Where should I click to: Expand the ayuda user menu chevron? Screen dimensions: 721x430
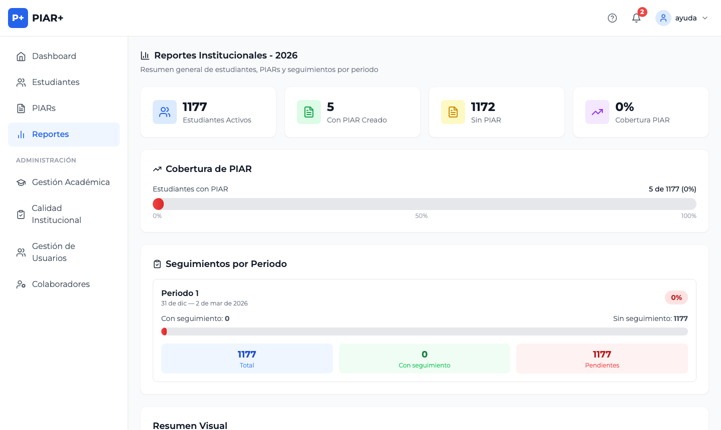pyautogui.click(x=705, y=18)
